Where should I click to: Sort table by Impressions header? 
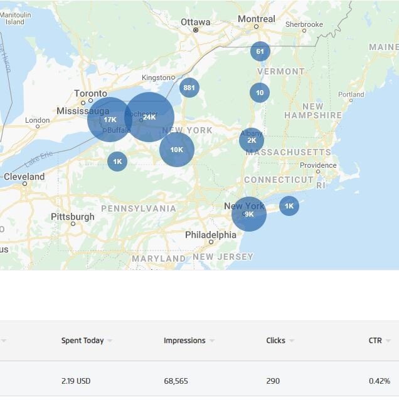[184, 341]
